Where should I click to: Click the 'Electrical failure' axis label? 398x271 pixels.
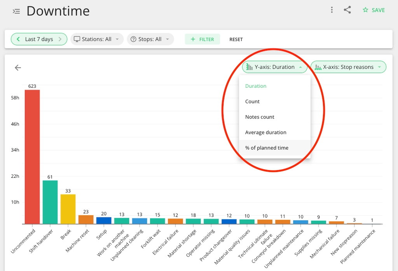[x=165, y=242]
